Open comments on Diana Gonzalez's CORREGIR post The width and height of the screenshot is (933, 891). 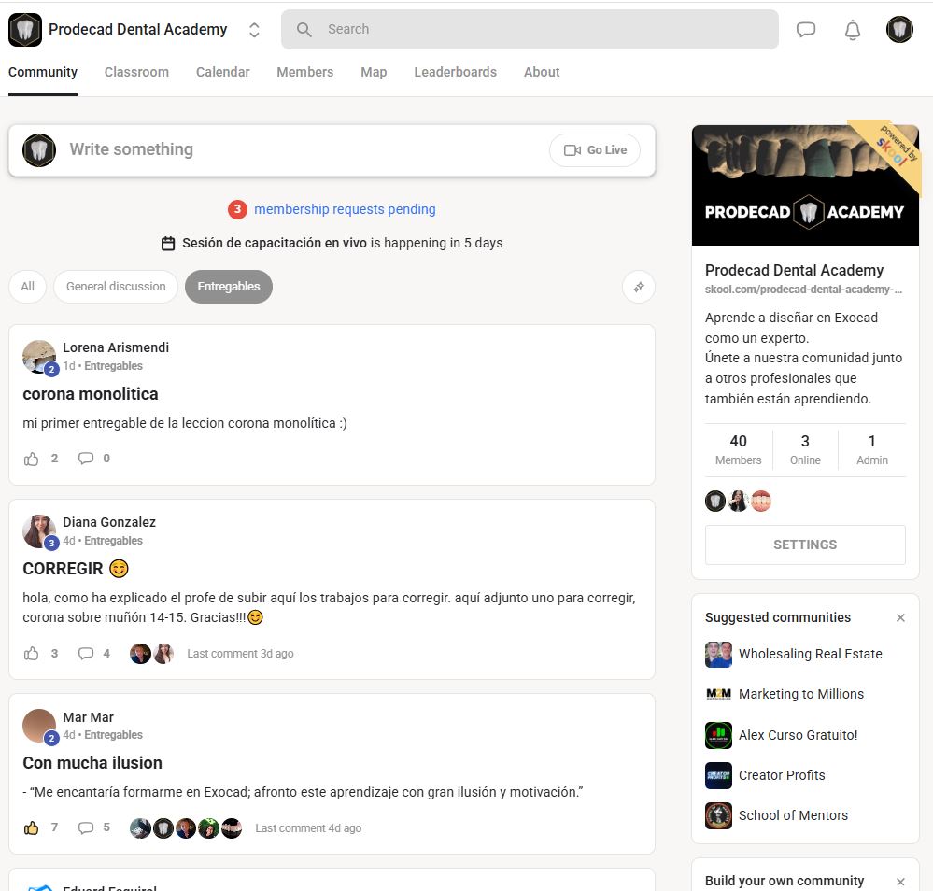coord(86,654)
